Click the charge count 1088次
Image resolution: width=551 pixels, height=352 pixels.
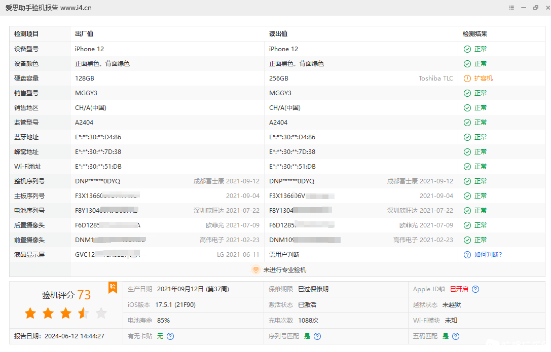[308, 321]
